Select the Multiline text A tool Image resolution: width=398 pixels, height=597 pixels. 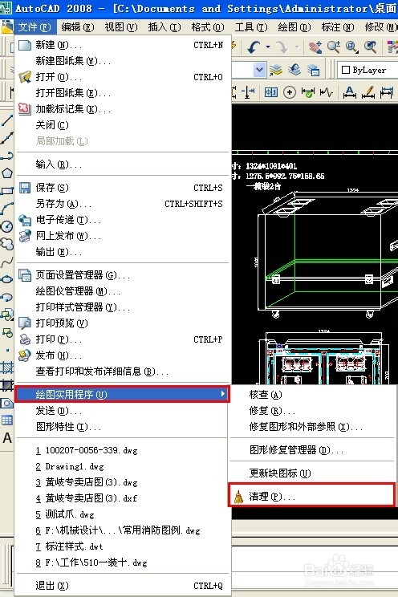pos(7,438)
